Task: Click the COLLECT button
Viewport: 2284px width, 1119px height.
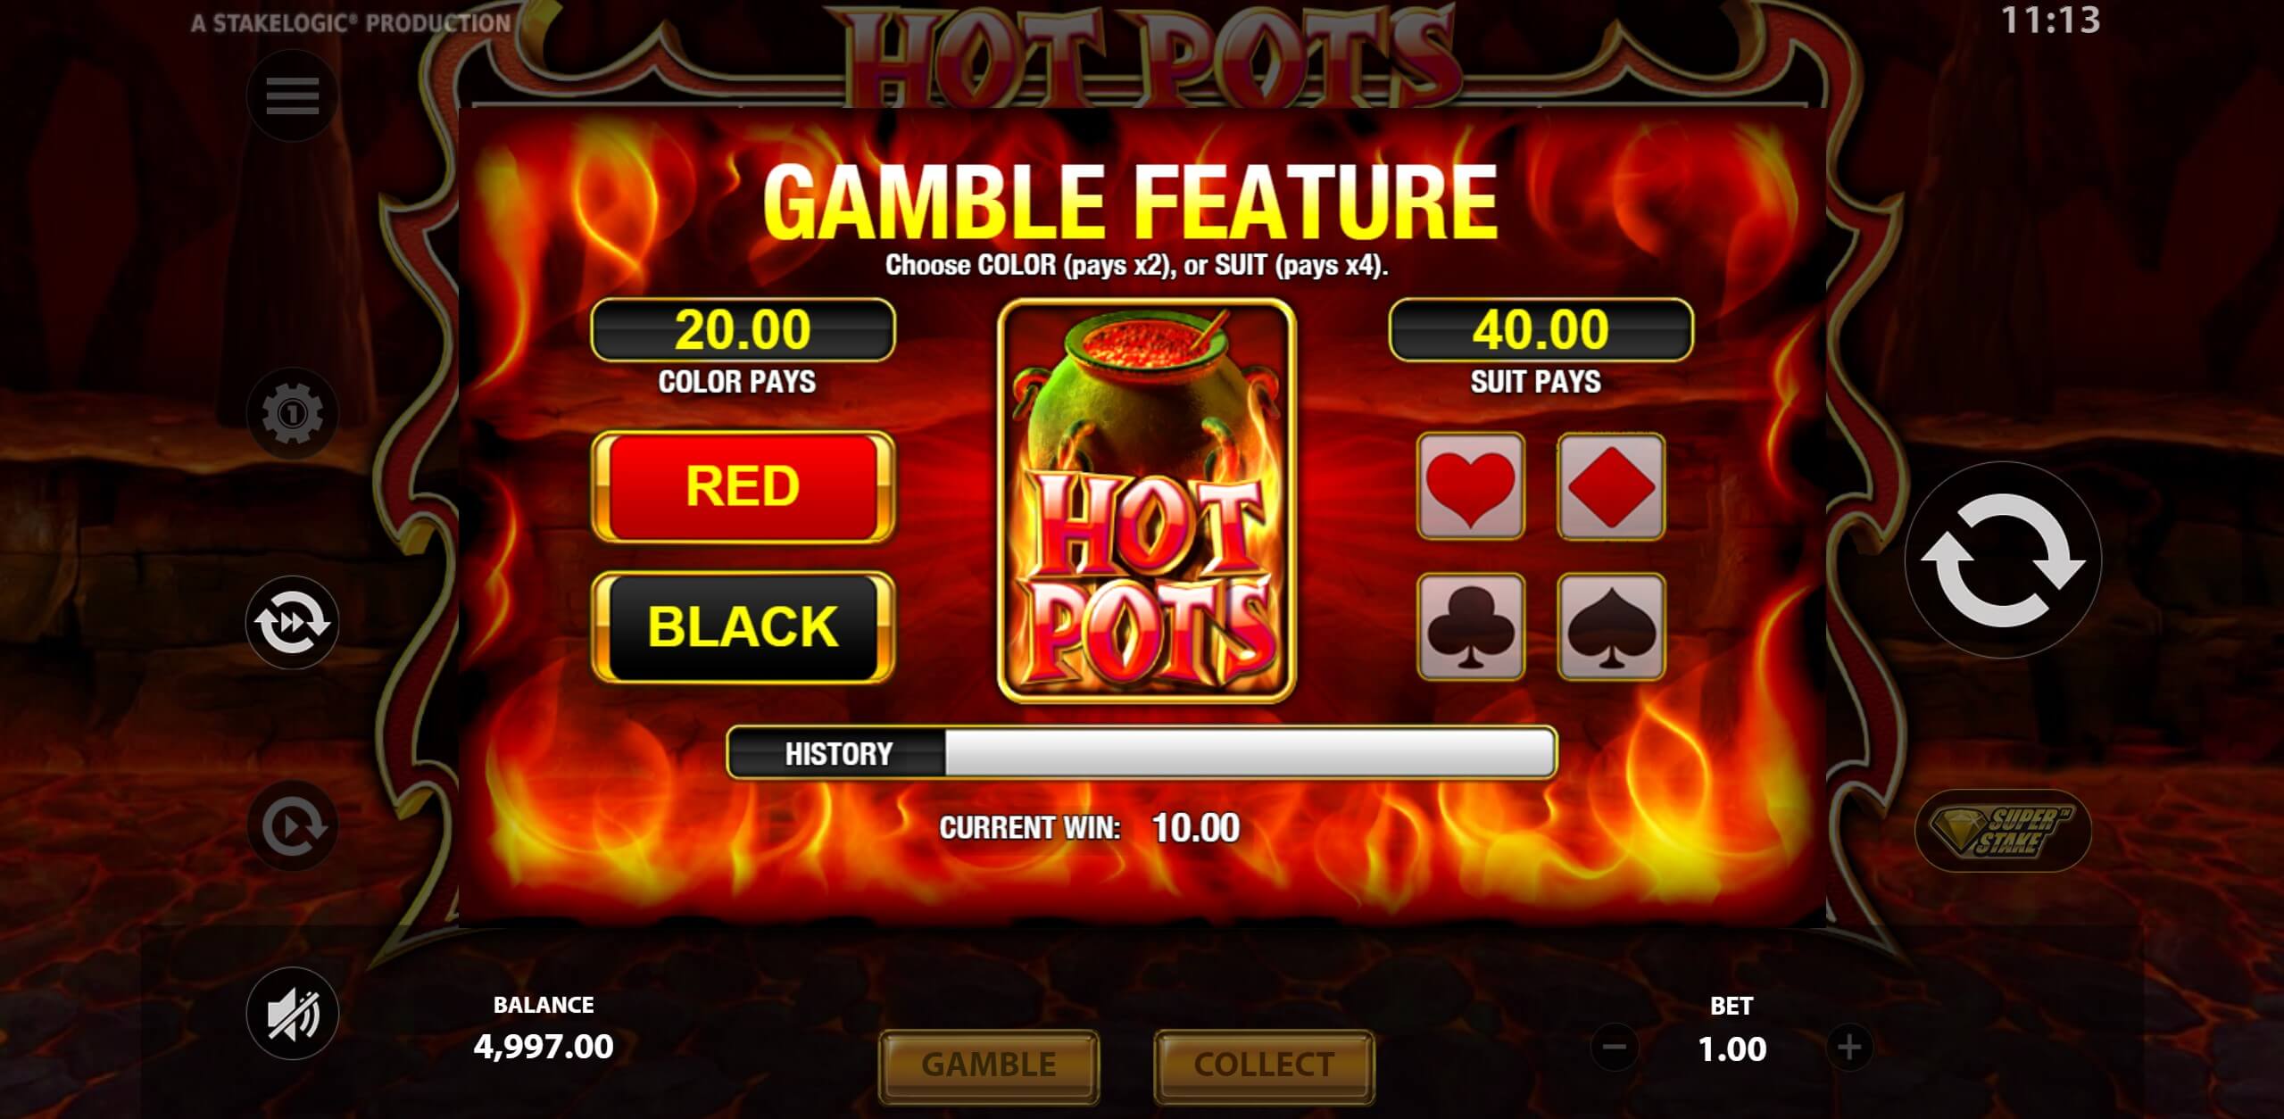Action: [1264, 1065]
